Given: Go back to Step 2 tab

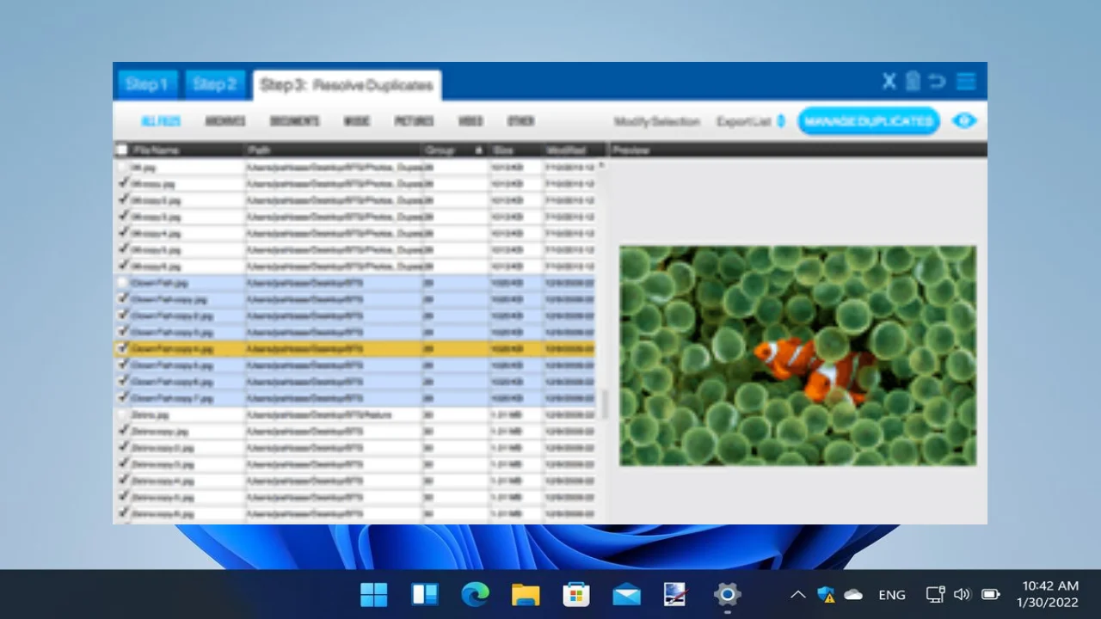Looking at the screenshot, I should tap(215, 84).
